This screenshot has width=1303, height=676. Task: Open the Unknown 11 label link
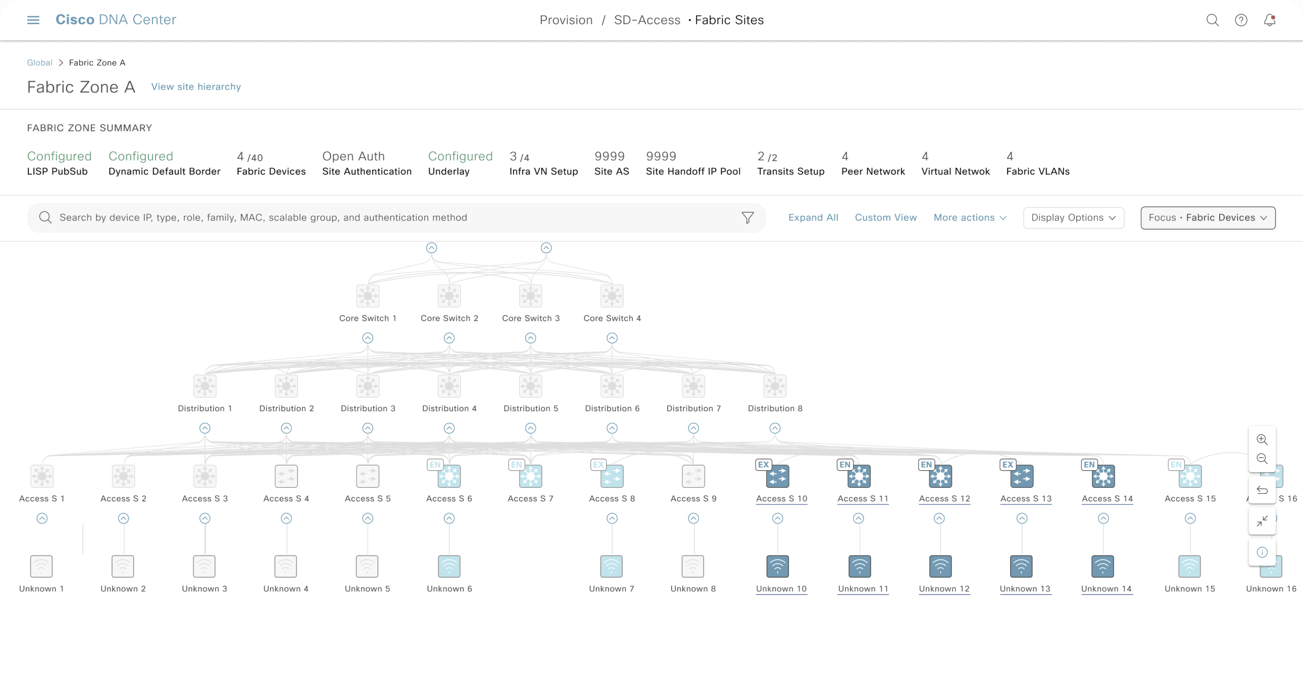[863, 589]
